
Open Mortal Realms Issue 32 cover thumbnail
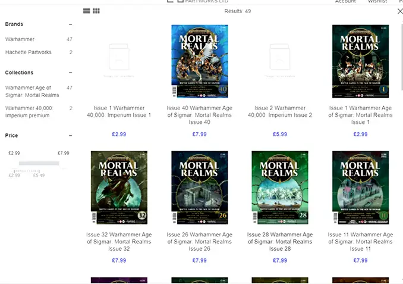119,188
